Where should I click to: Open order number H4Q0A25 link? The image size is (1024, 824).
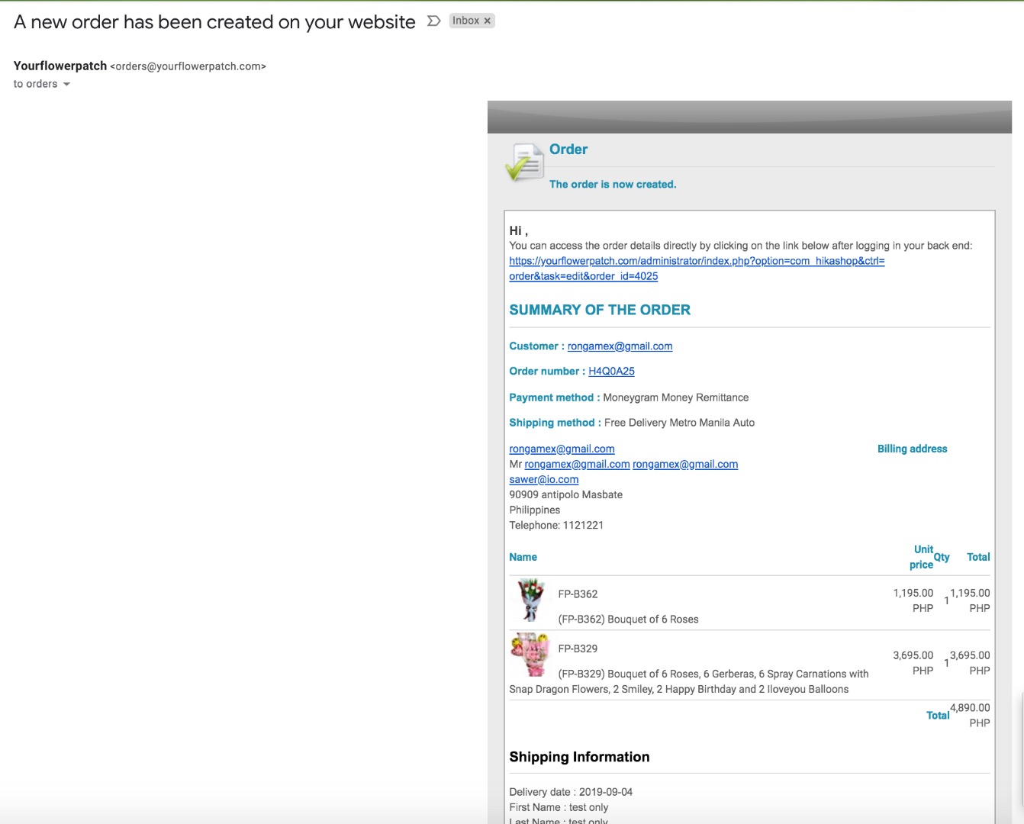611,372
